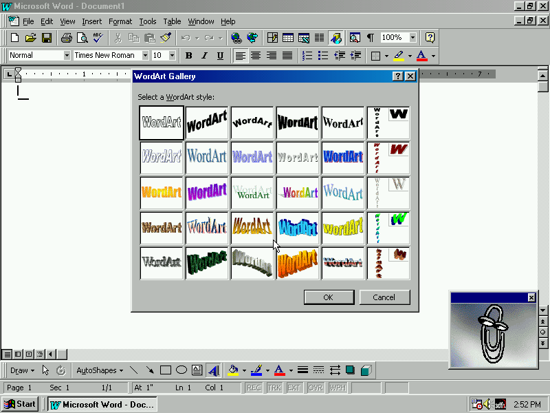Click the Increase Indent icon
The width and height of the screenshot is (550, 413).
[355, 56]
